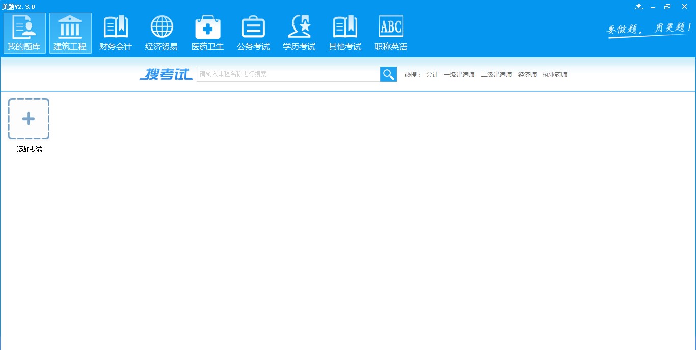
Task: Click the 搜考试 logo
Action: [166, 74]
